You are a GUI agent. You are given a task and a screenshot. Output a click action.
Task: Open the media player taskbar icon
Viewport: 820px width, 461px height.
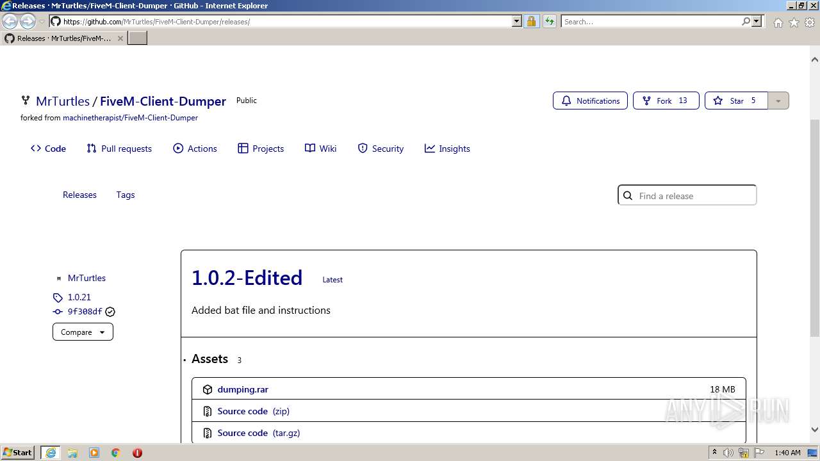(94, 453)
